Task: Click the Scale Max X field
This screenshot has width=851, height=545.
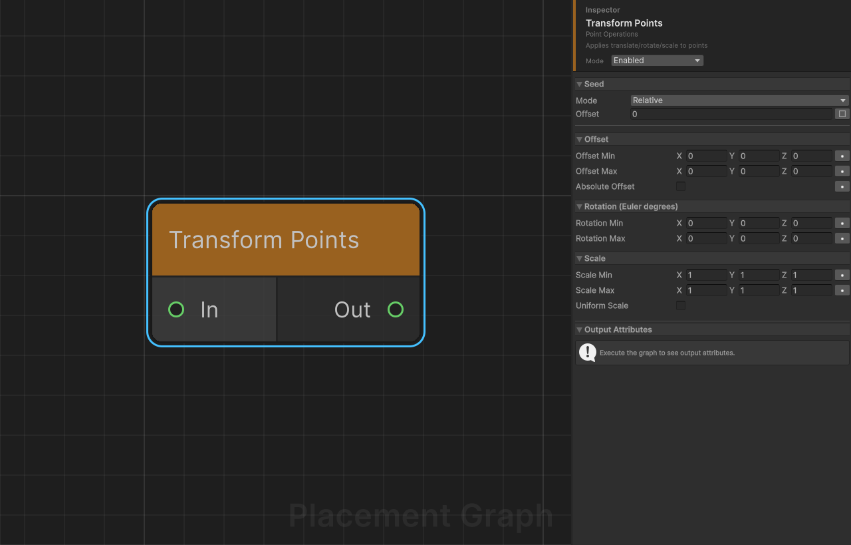Action: point(706,290)
